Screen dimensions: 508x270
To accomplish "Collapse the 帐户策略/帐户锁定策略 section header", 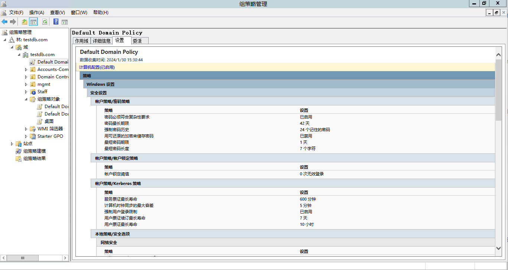I will 293,158.
